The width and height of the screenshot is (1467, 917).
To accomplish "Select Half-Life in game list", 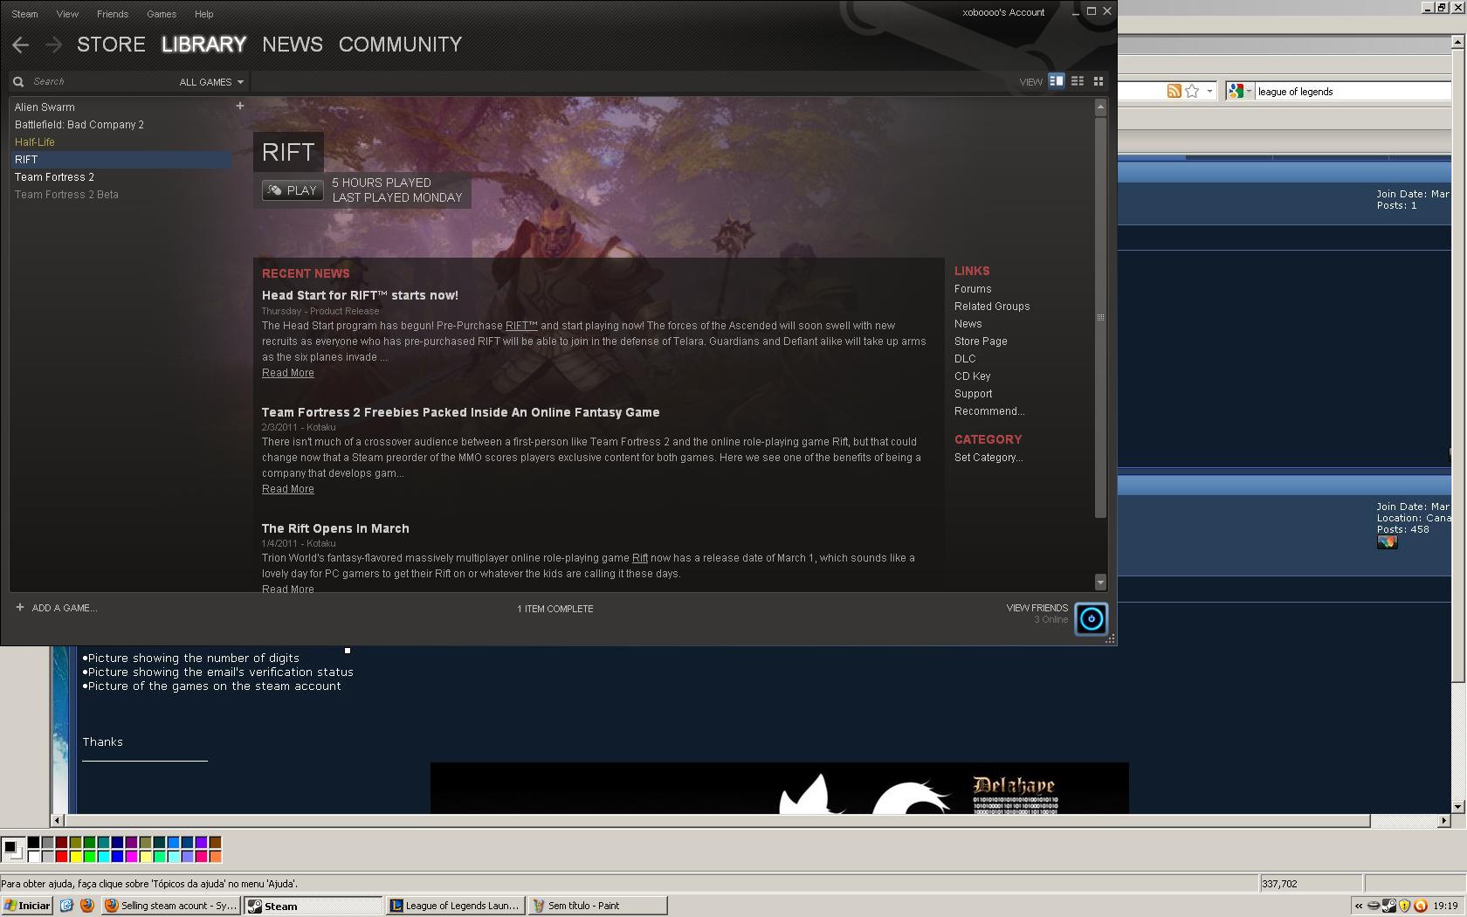I will (x=35, y=142).
